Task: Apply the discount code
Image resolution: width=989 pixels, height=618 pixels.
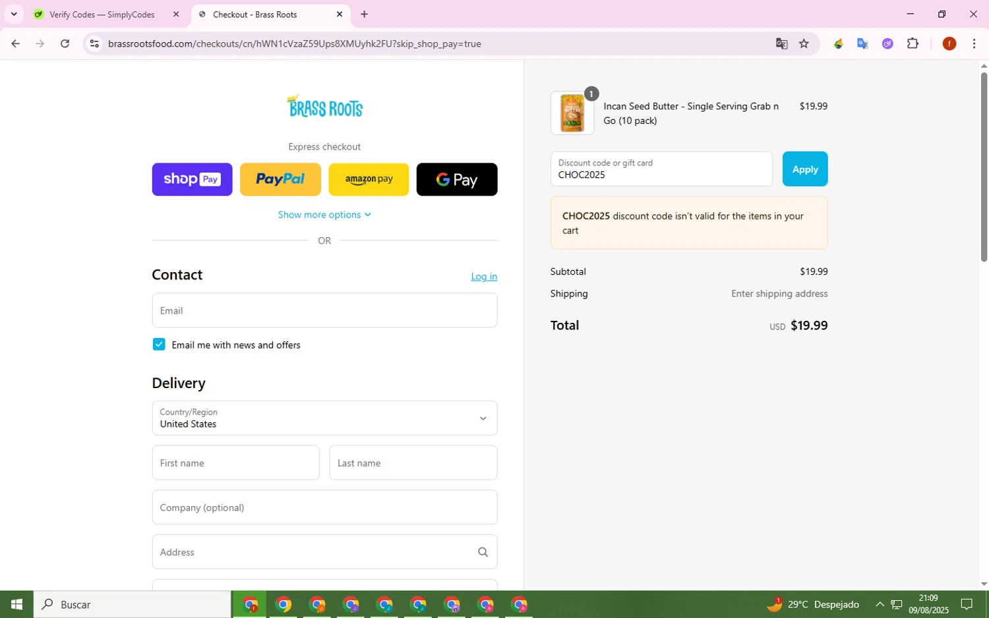Action: pyautogui.click(x=805, y=169)
